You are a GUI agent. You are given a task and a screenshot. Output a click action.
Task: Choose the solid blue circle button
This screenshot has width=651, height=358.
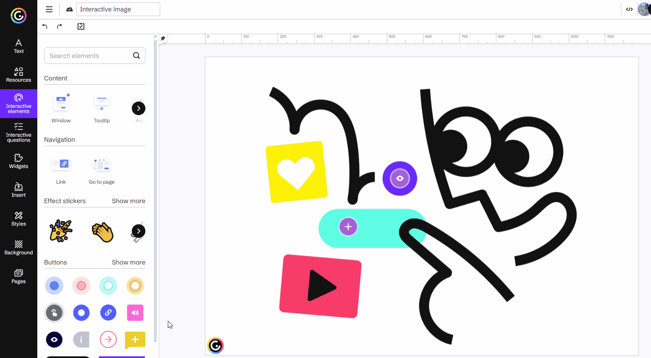tap(54, 286)
